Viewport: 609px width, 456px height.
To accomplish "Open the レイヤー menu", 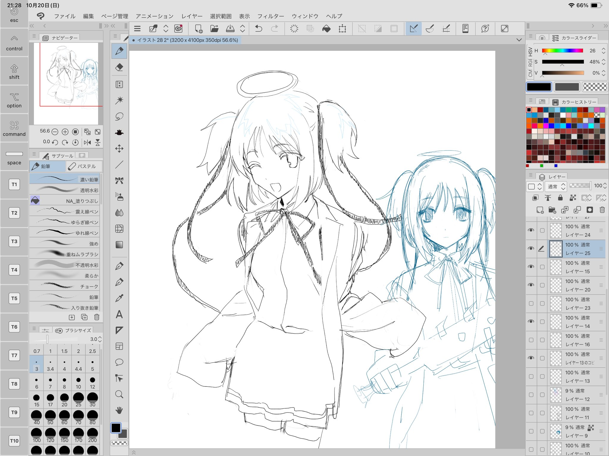I will [x=192, y=16].
